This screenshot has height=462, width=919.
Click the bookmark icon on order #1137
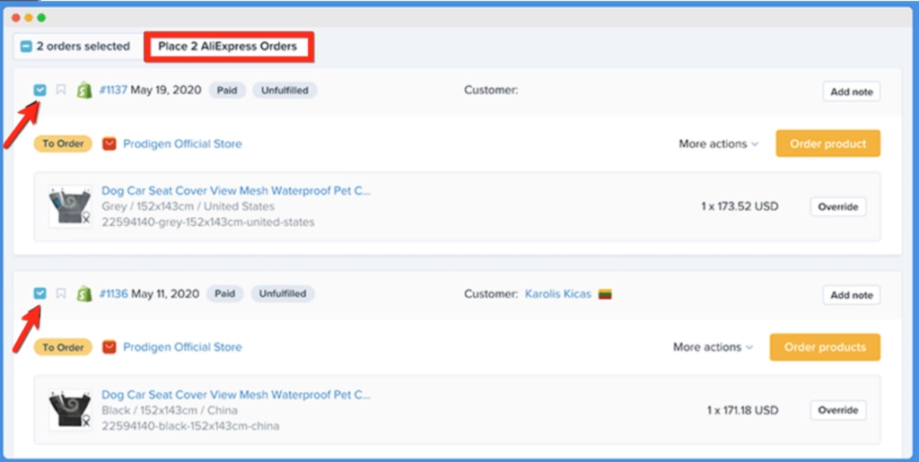[61, 91]
